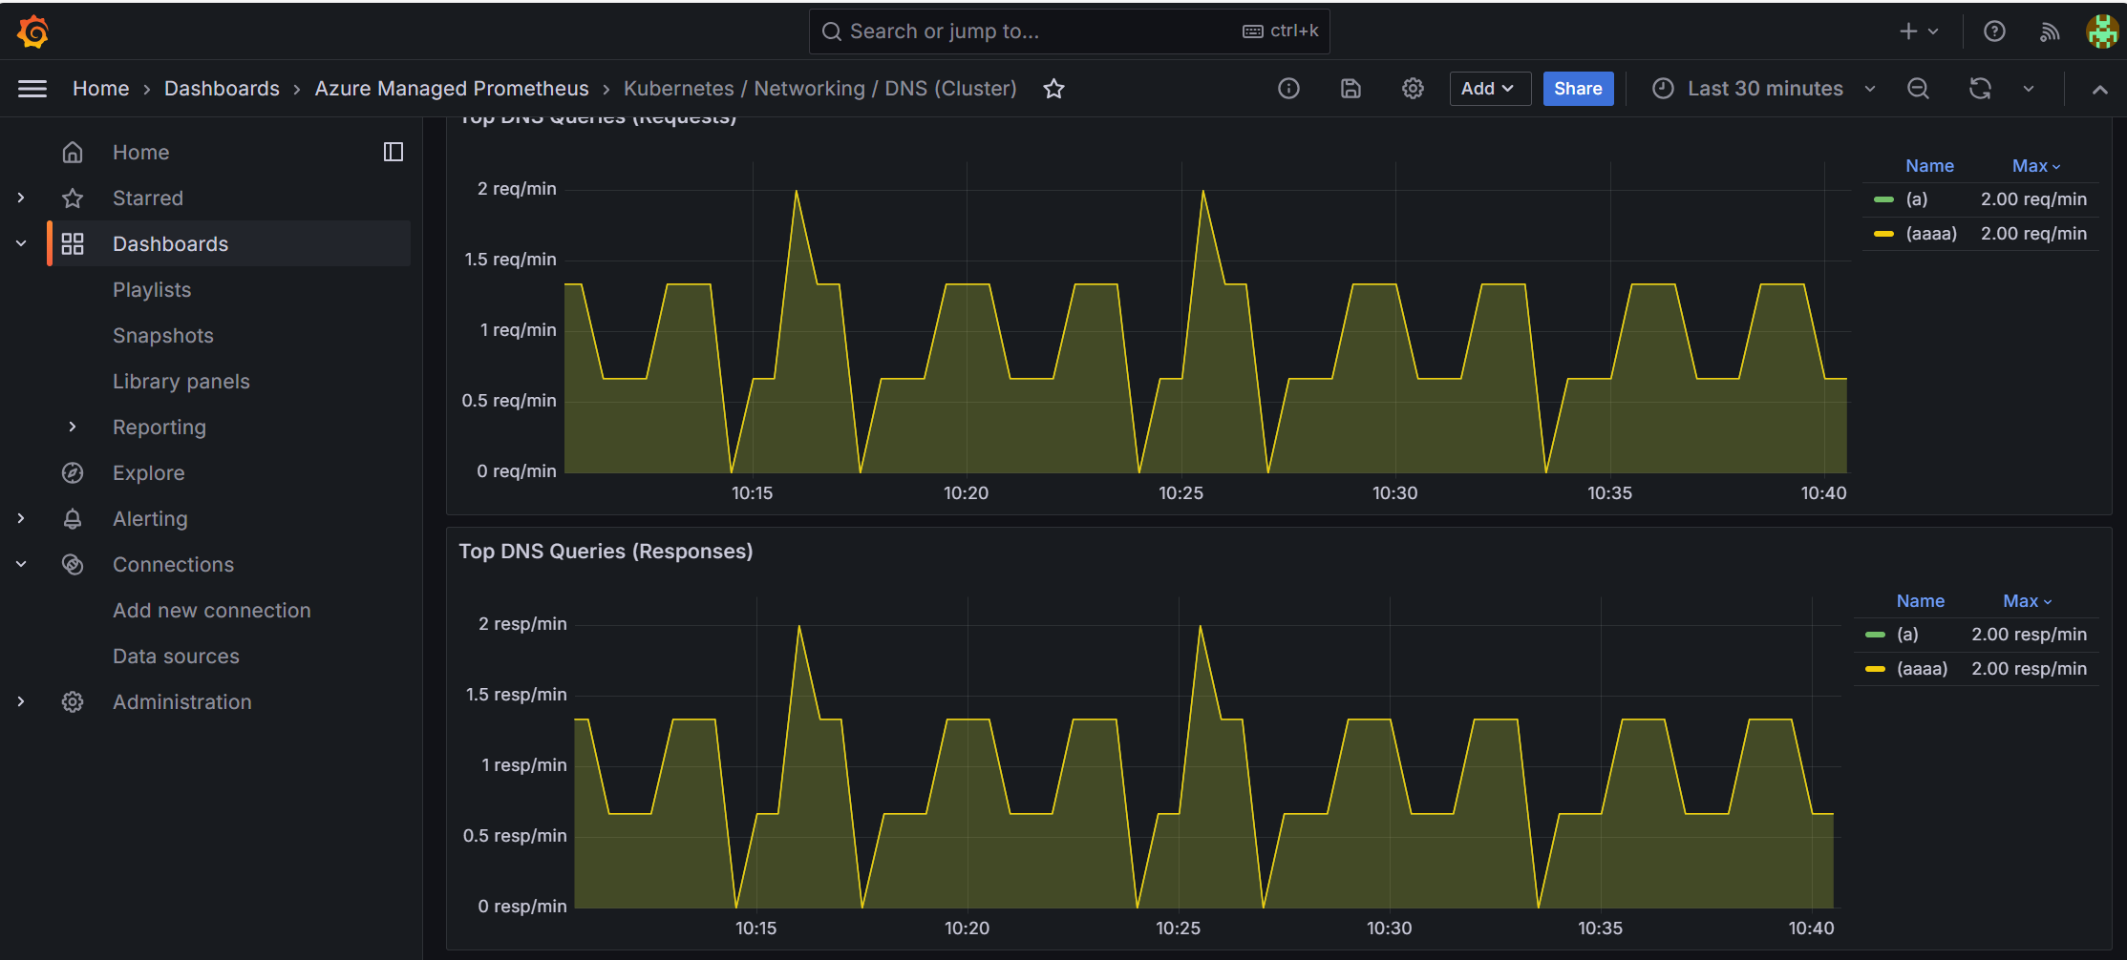Open Administration in the sidebar
Image resolution: width=2127 pixels, height=960 pixels.
tap(182, 701)
